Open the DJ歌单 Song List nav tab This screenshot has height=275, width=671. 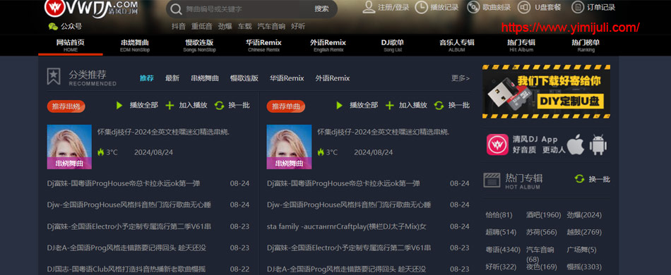[393, 45]
